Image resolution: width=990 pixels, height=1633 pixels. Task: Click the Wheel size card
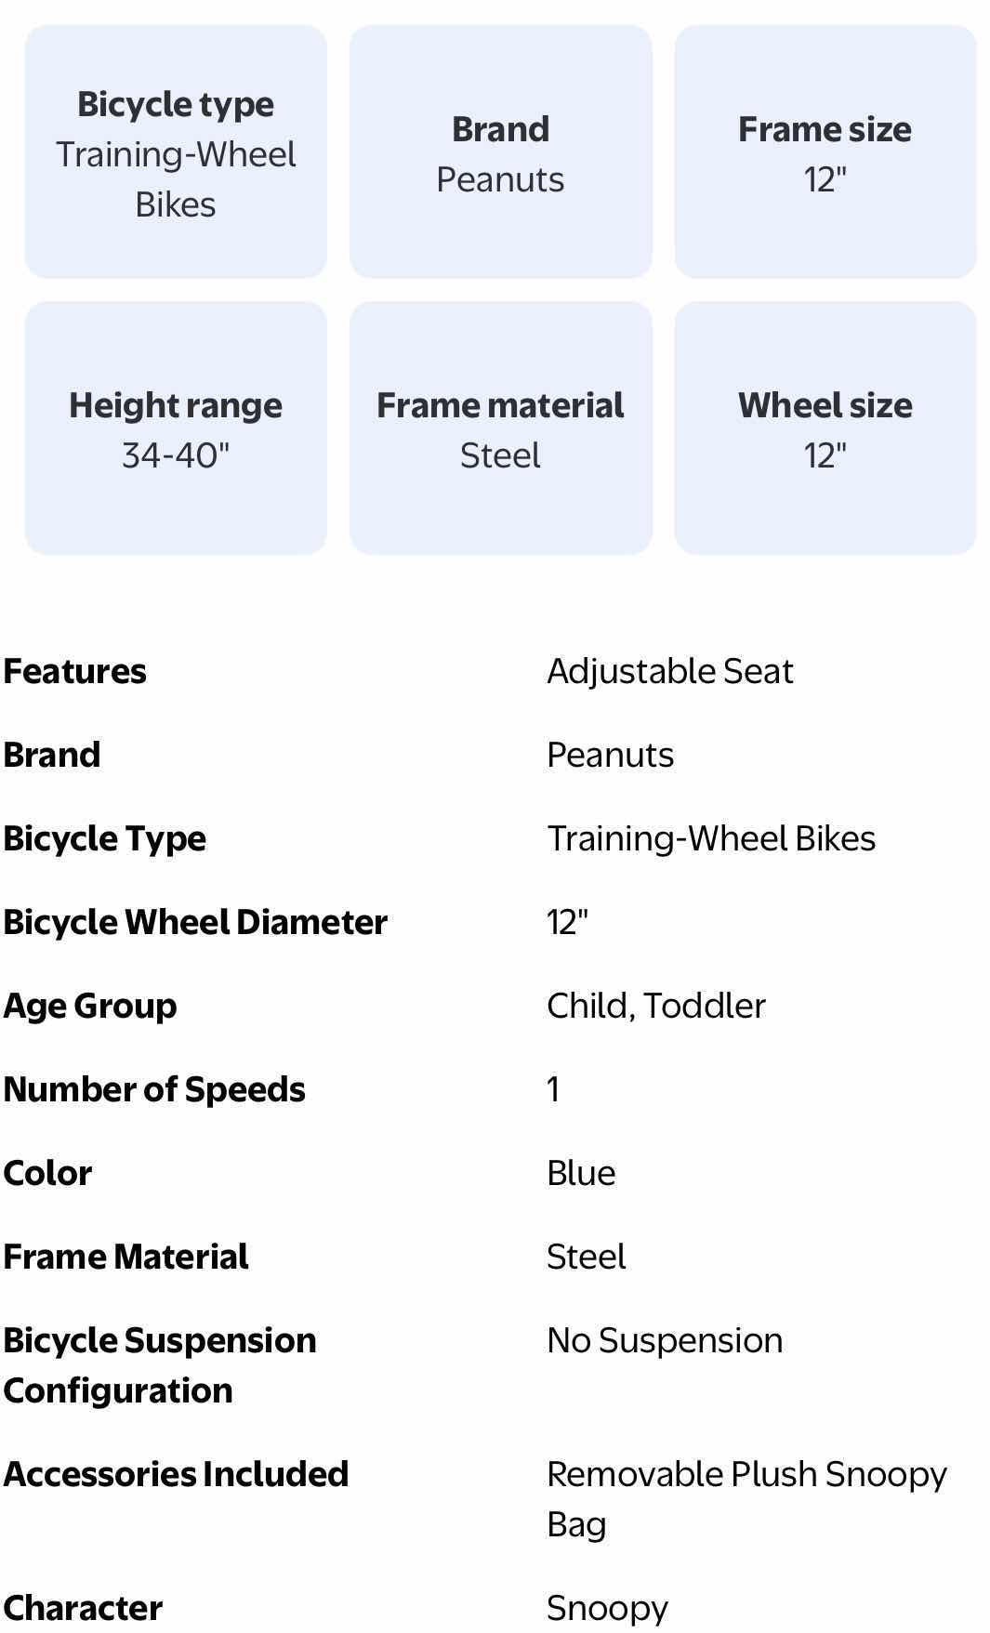point(825,428)
